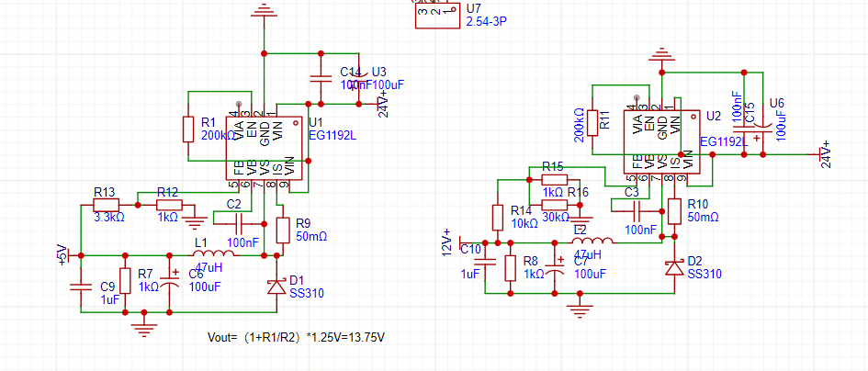The image size is (868, 371).
Task: Click capacitor C9 1uF symbol
Action: (x=81, y=287)
